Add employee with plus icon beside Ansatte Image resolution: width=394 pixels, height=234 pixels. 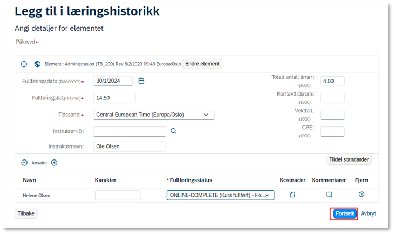(55, 163)
